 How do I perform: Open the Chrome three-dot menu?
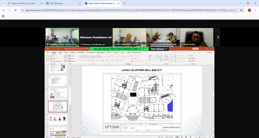coord(255,10)
